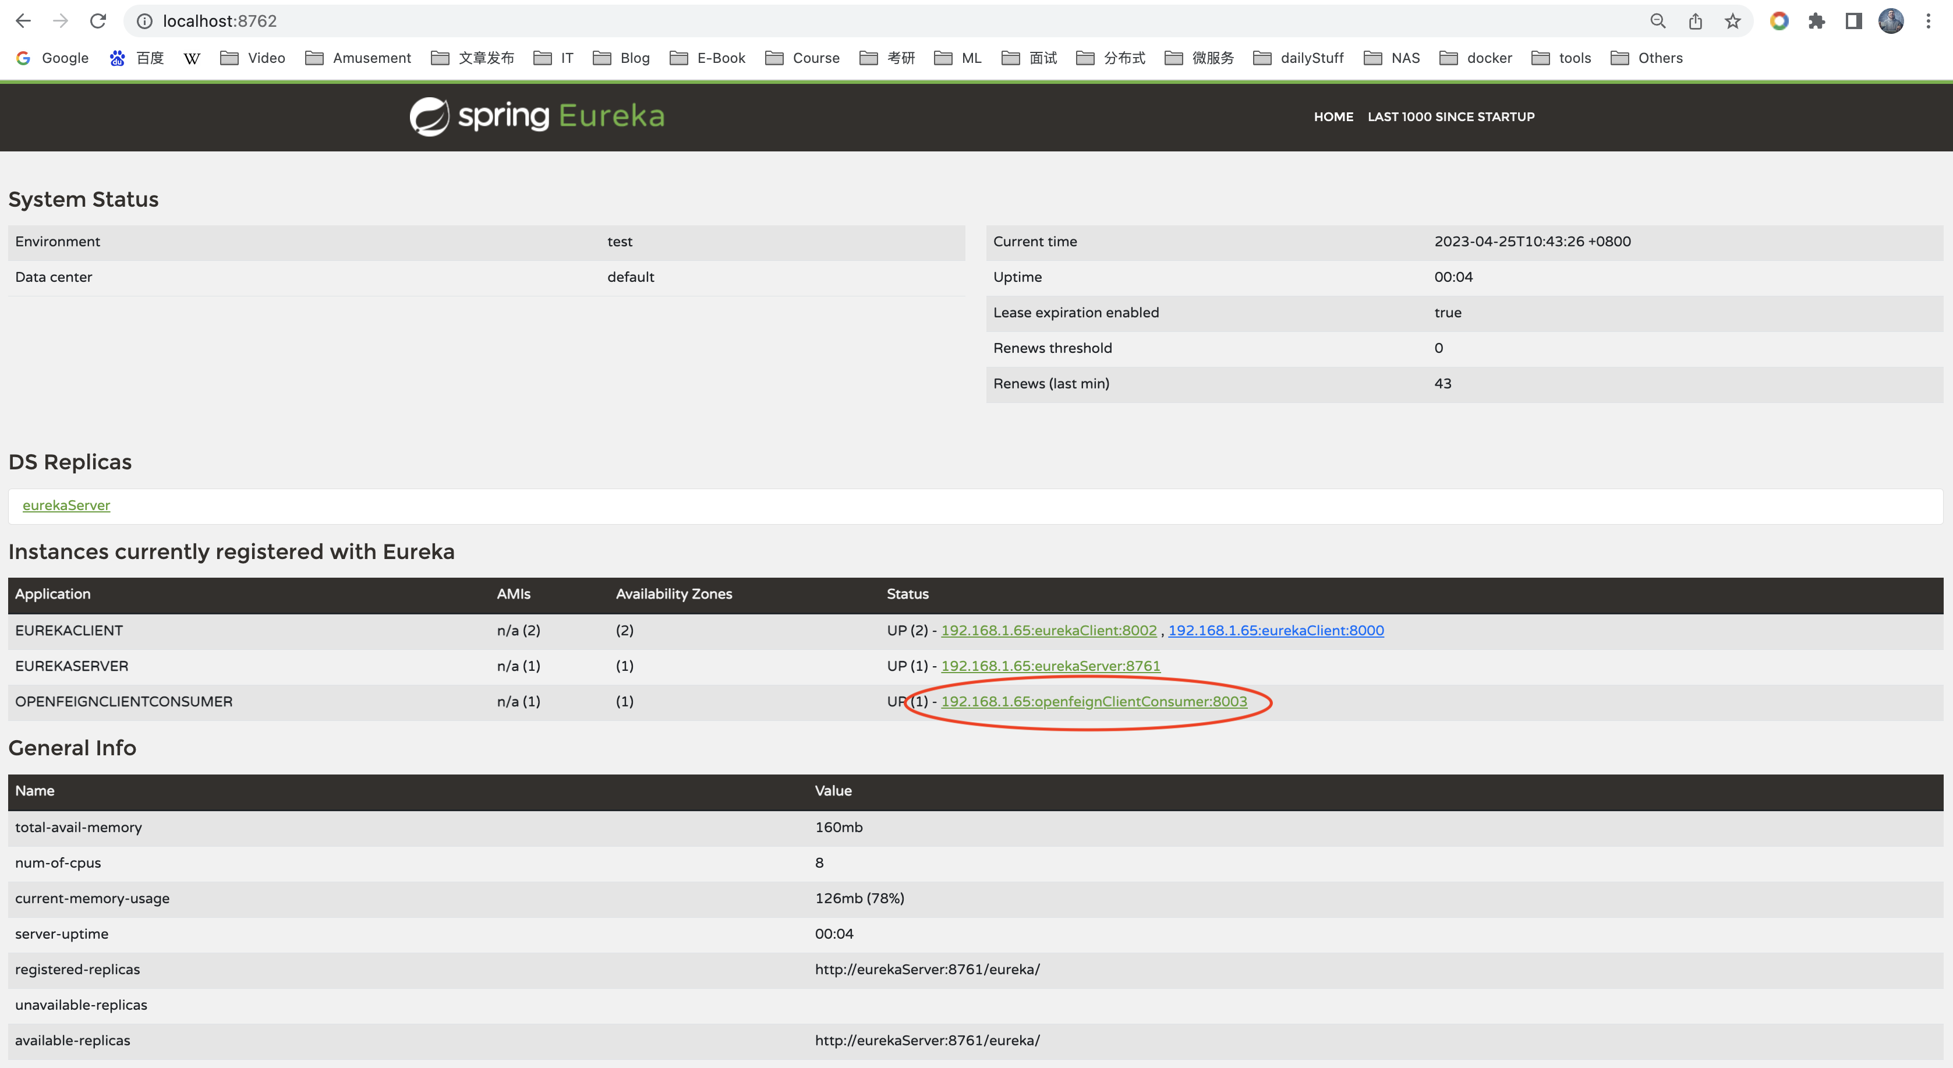Click the zoom magnifier icon in address bar
Screen dimensions: 1953x1068
point(1658,21)
